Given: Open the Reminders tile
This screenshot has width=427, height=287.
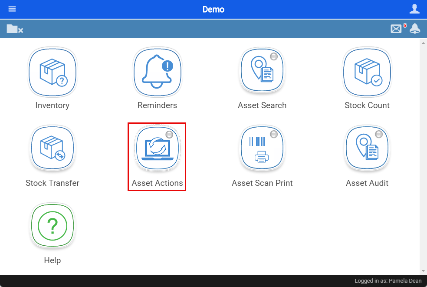Looking at the screenshot, I should (x=157, y=72).
